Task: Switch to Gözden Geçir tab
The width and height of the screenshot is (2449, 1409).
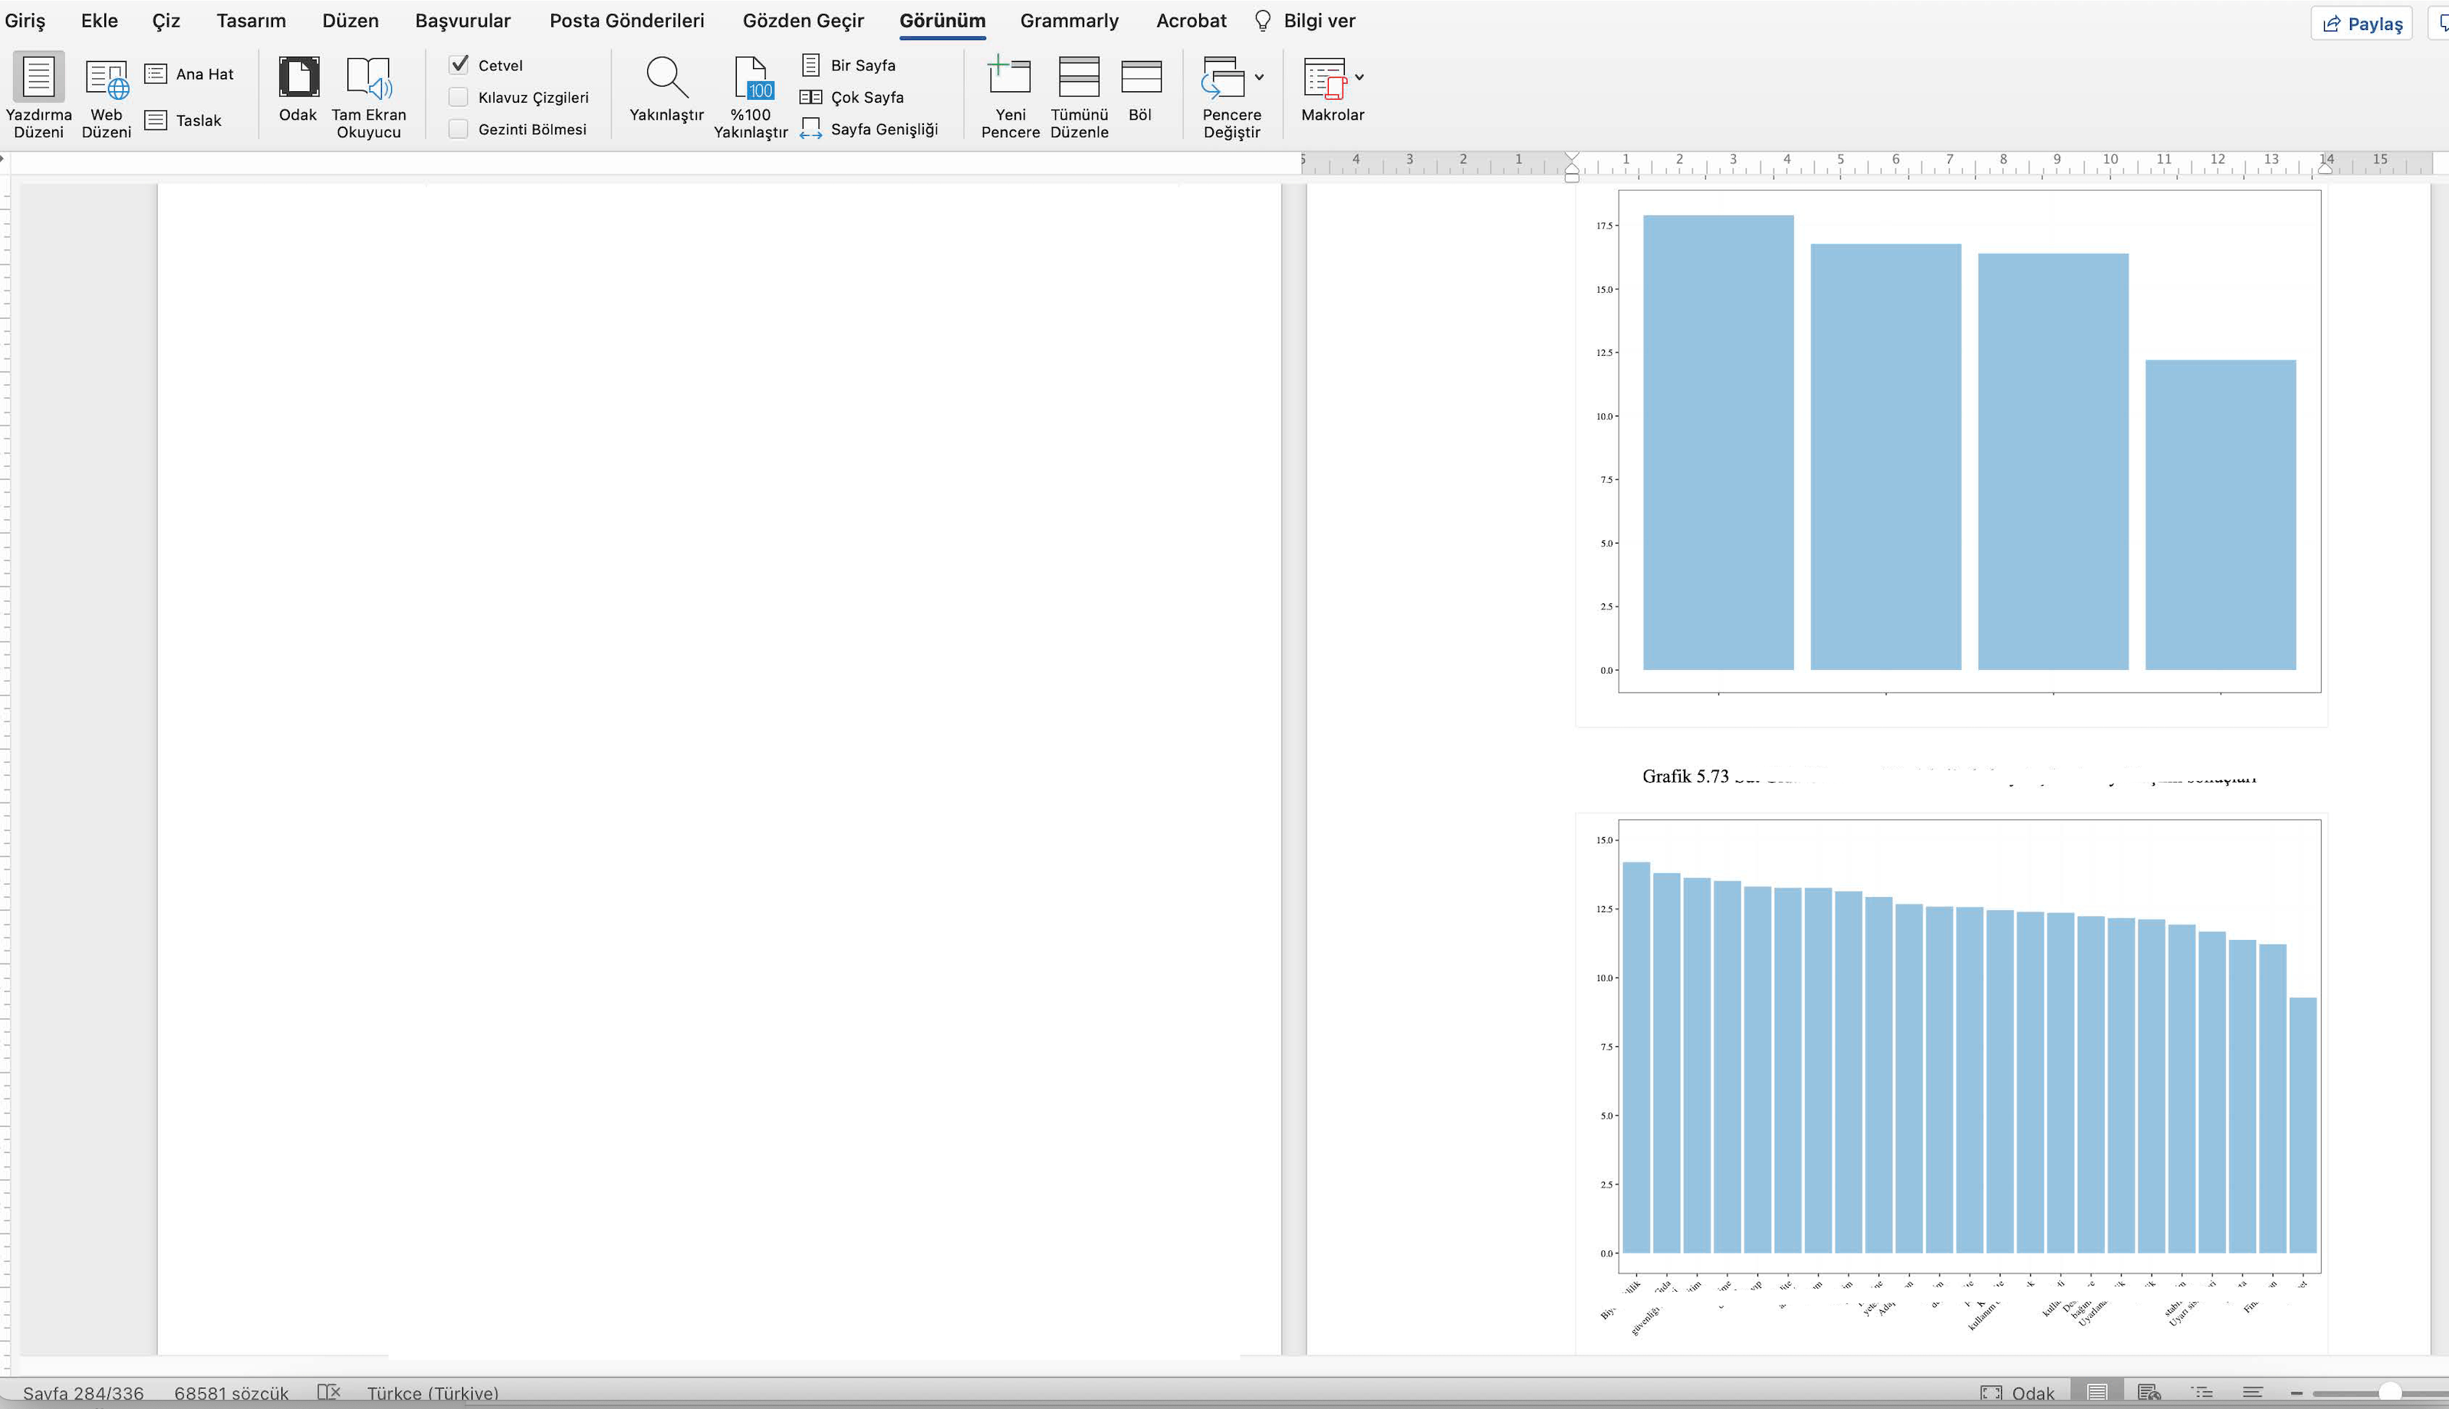Action: click(803, 21)
